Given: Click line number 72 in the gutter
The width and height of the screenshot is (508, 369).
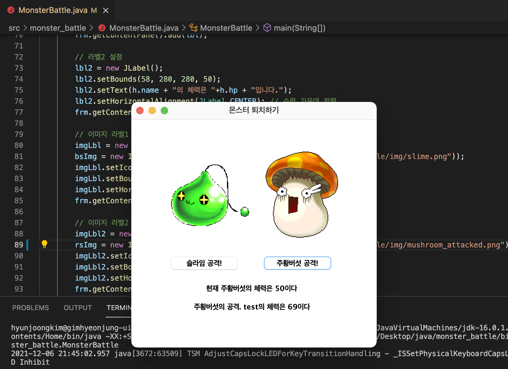Looking at the screenshot, I should [19, 57].
